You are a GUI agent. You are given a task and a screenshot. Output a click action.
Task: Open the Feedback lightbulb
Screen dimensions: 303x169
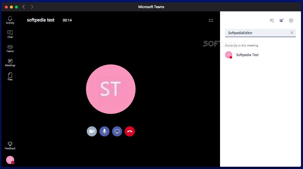point(10,146)
